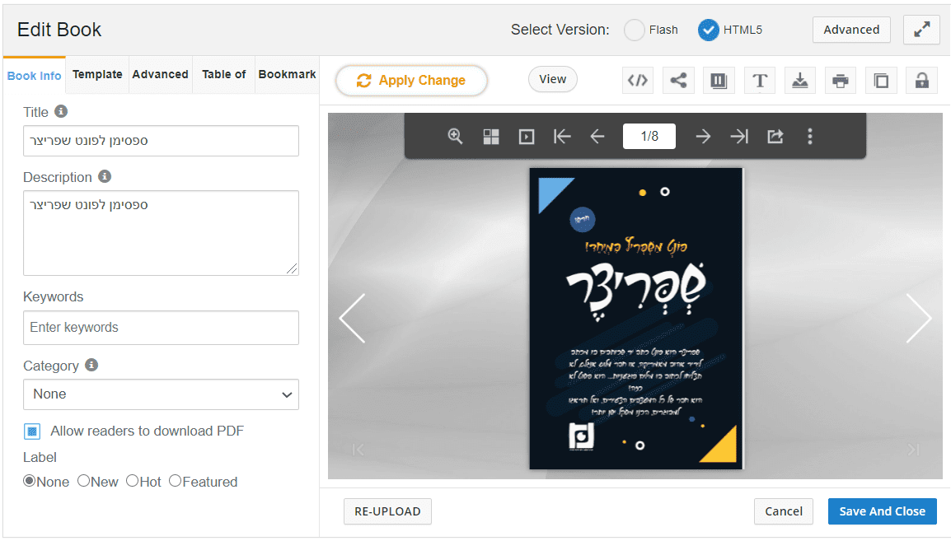Select the Flash version radio button
The image size is (951, 541).
tap(634, 30)
